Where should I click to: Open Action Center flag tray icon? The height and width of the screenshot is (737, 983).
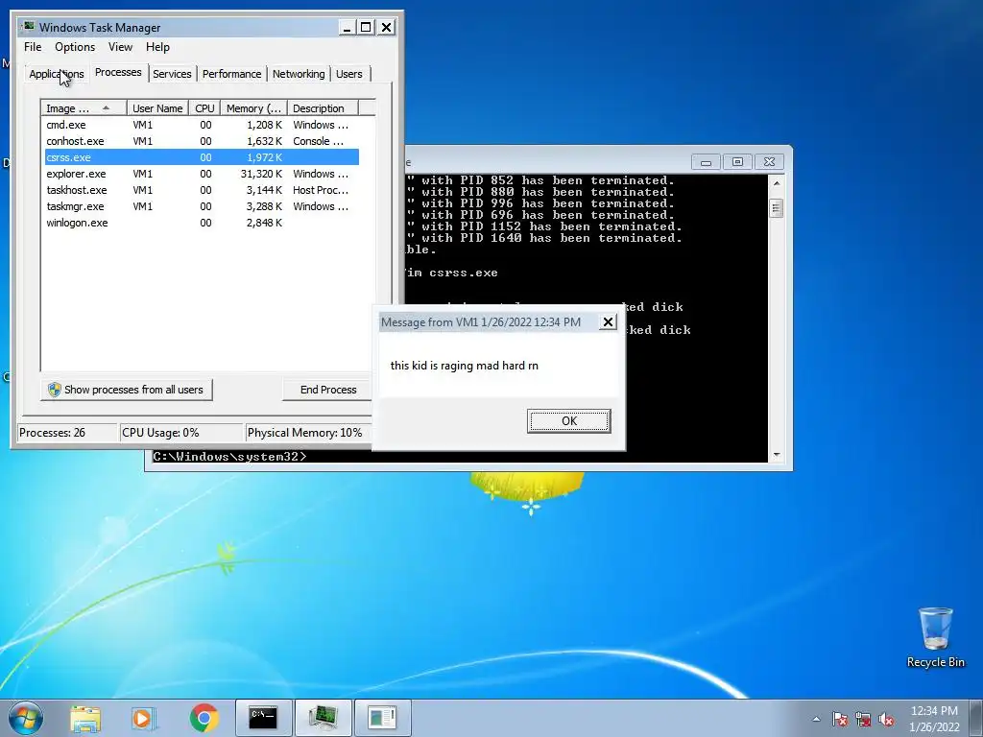(840, 719)
